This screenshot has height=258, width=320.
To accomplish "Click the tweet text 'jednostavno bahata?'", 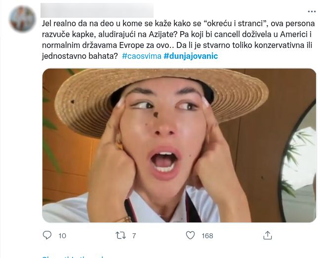I will pyautogui.click(x=80, y=56).
